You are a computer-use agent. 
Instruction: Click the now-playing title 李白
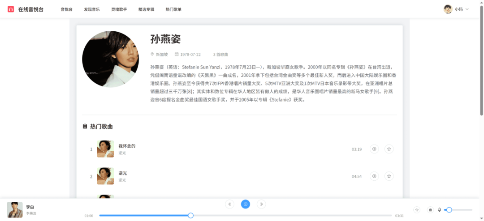[x=30, y=207]
